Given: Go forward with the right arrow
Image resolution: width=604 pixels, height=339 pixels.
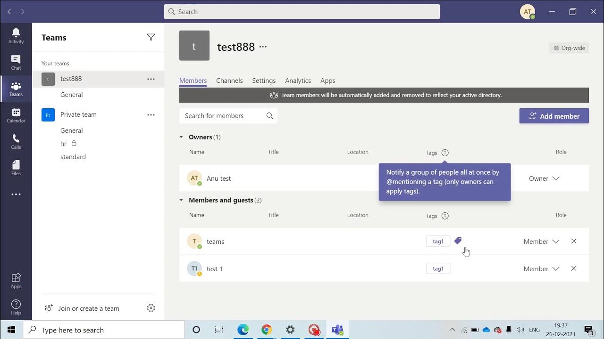Looking at the screenshot, I should (23, 11).
